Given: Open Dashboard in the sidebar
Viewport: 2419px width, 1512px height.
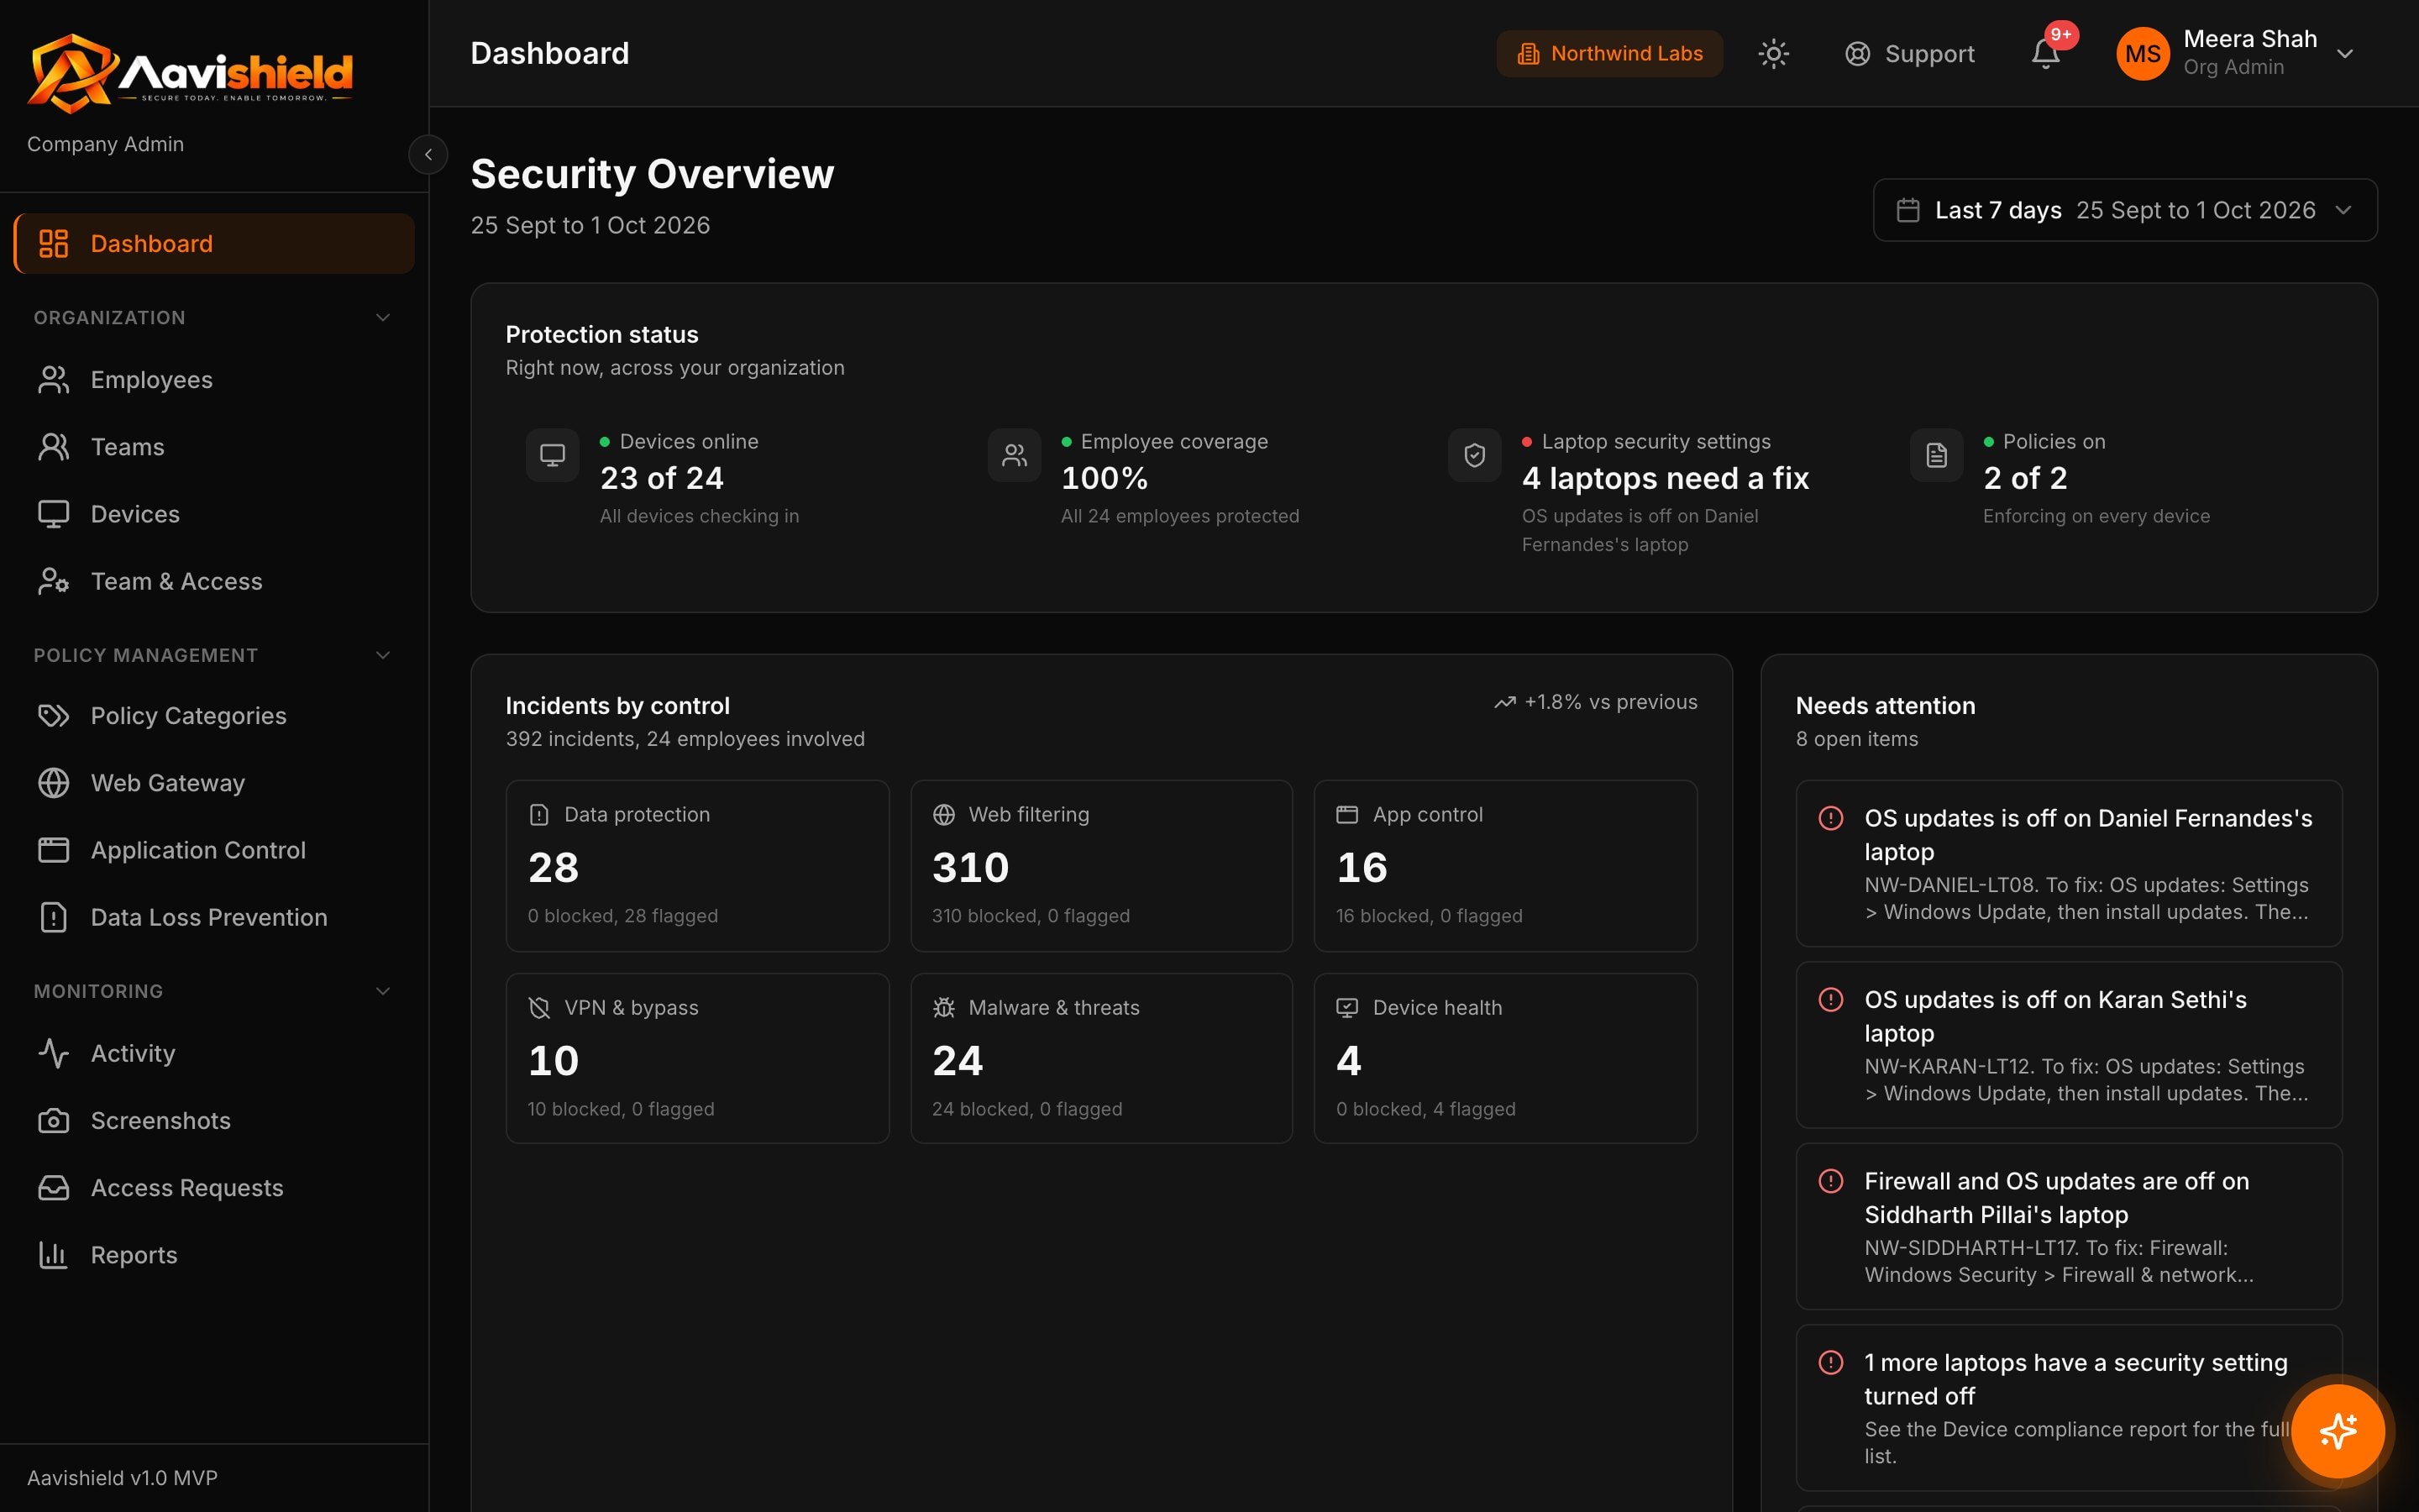Looking at the screenshot, I should [214, 244].
